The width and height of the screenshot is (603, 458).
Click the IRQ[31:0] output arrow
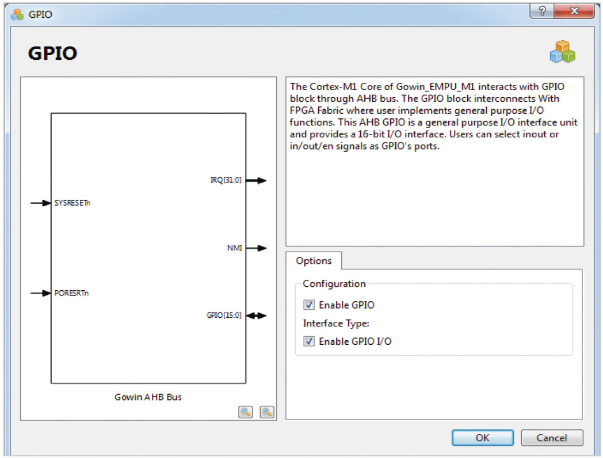[x=256, y=180]
